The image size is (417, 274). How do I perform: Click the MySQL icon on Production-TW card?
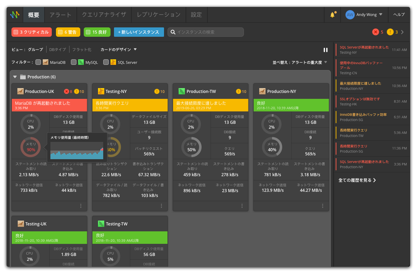click(182, 91)
